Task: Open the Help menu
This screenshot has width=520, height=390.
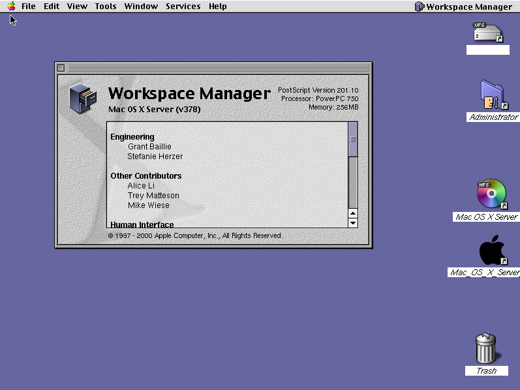Action: pos(217,7)
